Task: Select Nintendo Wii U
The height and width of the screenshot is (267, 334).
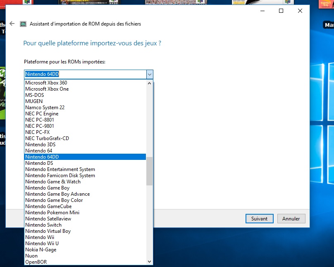Action: point(85,243)
